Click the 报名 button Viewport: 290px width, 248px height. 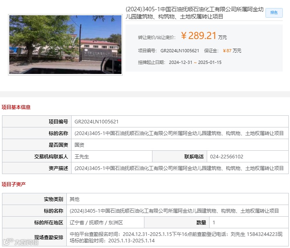[274, 13]
